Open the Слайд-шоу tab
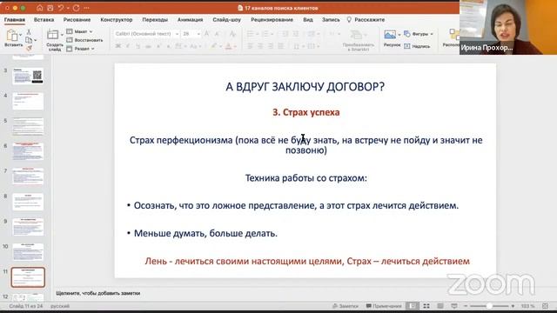The width and height of the screenshot is (557, 313). pos(226,20)
